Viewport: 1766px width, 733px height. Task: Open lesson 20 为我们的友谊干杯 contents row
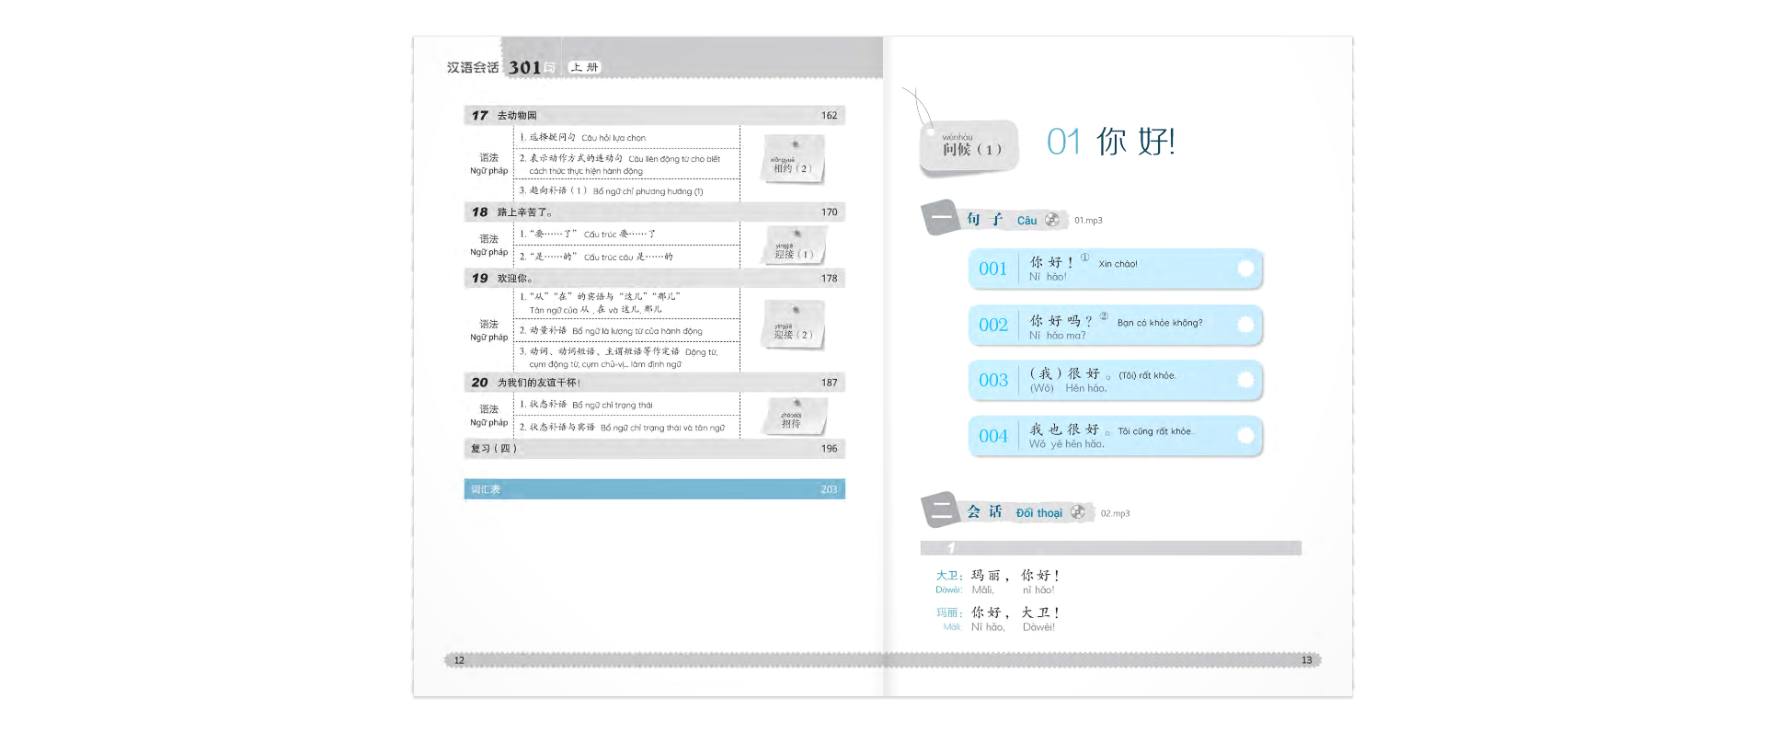654,383
